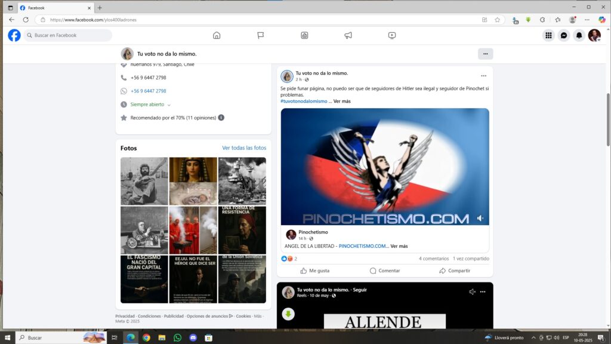The height and width of the screenshot is (344, 611).
Task: Open the three-dot menu on the Pinochet post
Action: [483, 76]
